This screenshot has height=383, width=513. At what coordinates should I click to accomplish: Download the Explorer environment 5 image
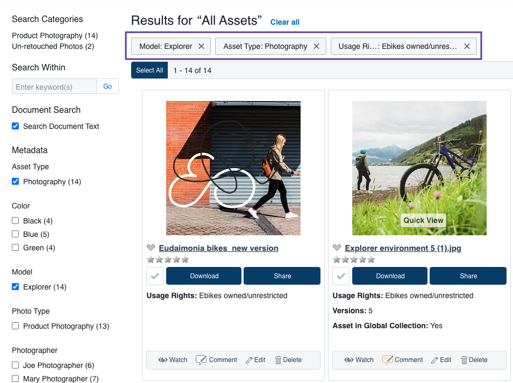coord(390,276)
